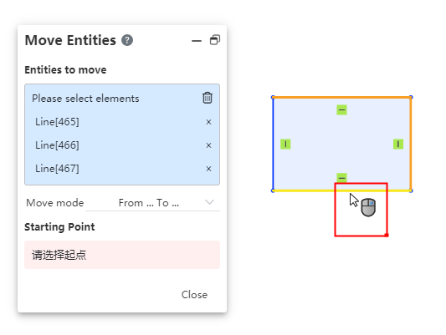Select the Line[465] list entry

click(x=122, y=122)
